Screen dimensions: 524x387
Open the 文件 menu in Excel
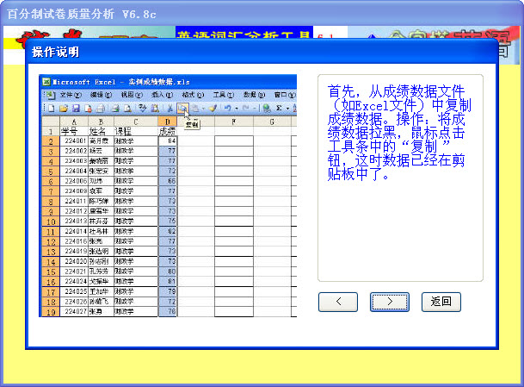(71, 95)
